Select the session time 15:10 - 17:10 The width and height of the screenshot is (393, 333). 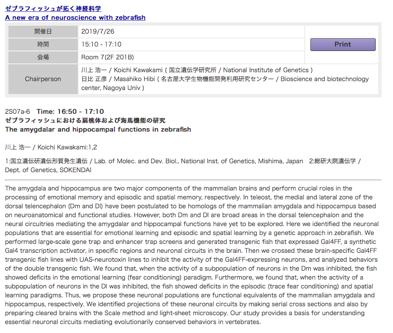[x=102, y=45]
